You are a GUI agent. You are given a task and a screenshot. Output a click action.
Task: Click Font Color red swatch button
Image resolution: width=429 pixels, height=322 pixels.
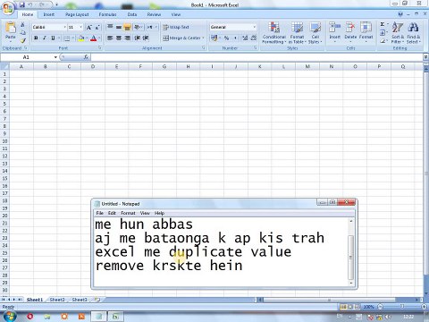pyautogui.click(x=93, y=38)
